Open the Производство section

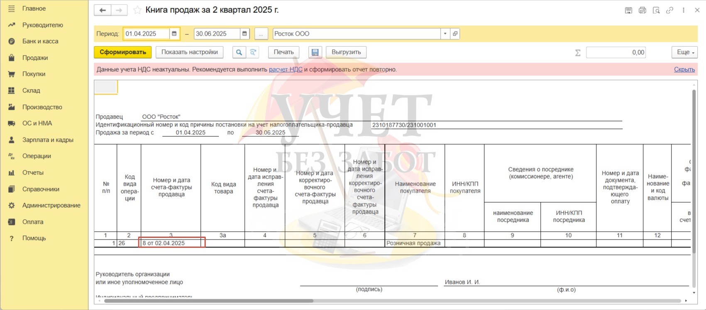click(x=42, y=107)
